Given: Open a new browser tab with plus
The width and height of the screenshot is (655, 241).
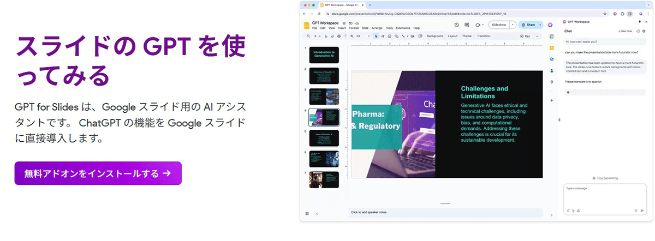Looking at the screenshot, I should (371, 4).
